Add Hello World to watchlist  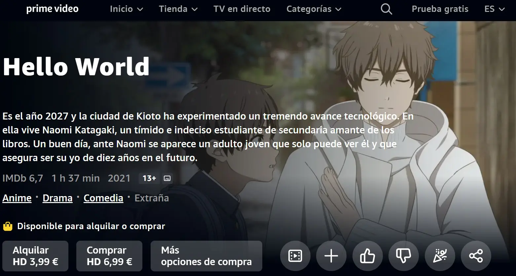331,256
